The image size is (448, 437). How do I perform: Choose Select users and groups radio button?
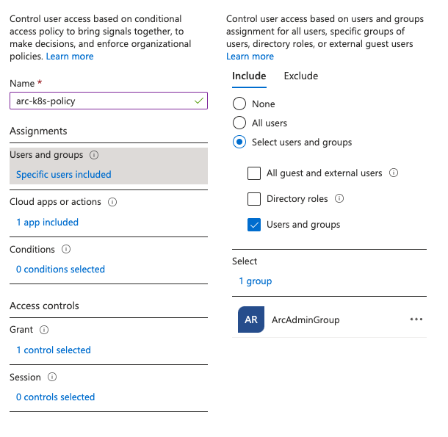click(239, 142)
